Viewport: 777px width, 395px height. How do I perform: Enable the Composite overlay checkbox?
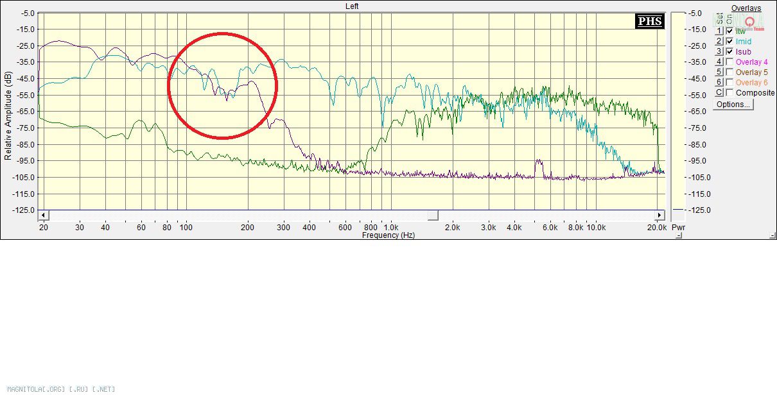pyautogui.click(x=729, y=92)
